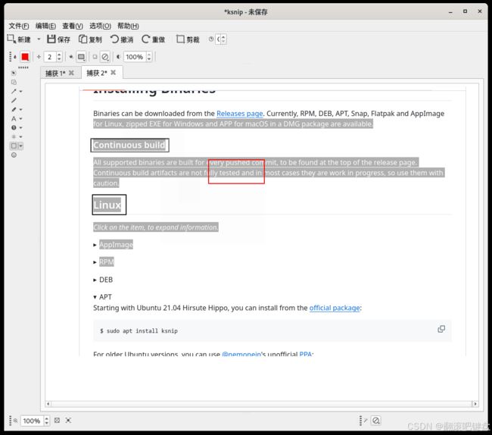Open the dropdown arrow beside 新建
This screenshot has width=492, height=435.
[39, 39]
